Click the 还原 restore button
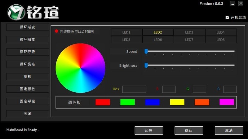This screenshot has width=248, height=139. 149,130
